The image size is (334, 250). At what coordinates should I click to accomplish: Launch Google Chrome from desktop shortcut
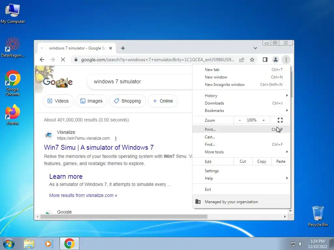tap(13, 83)
